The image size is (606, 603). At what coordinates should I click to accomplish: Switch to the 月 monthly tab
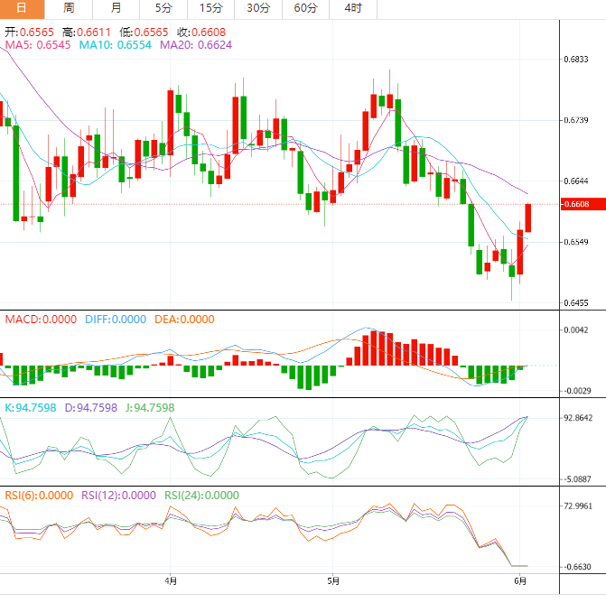(117, 8)
